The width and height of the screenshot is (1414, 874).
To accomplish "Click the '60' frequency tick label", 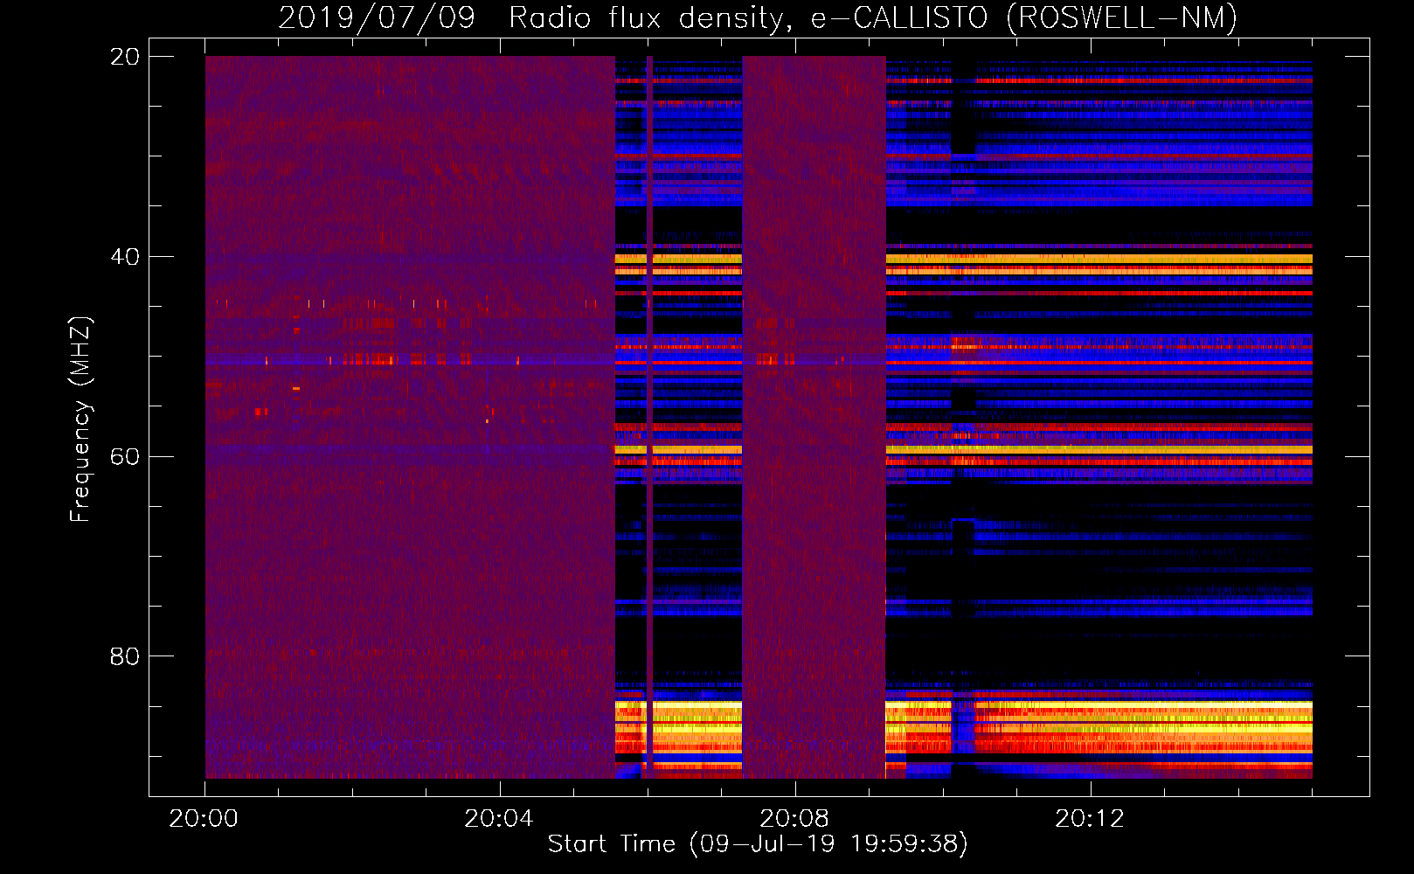I will 124,457.
